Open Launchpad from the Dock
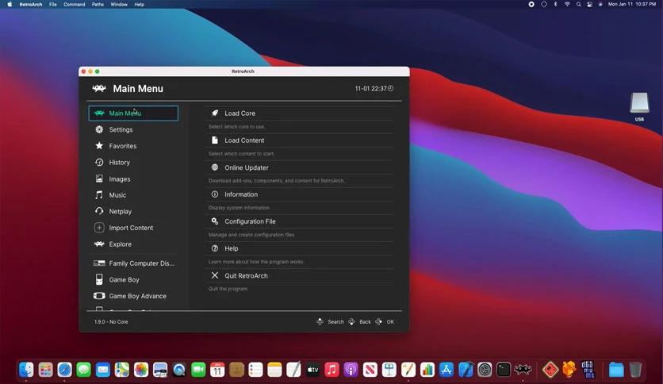 46,370
